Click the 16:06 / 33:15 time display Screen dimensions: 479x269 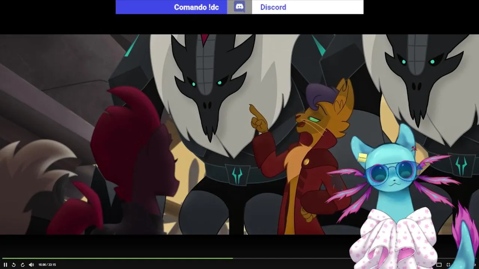[47, 265]
